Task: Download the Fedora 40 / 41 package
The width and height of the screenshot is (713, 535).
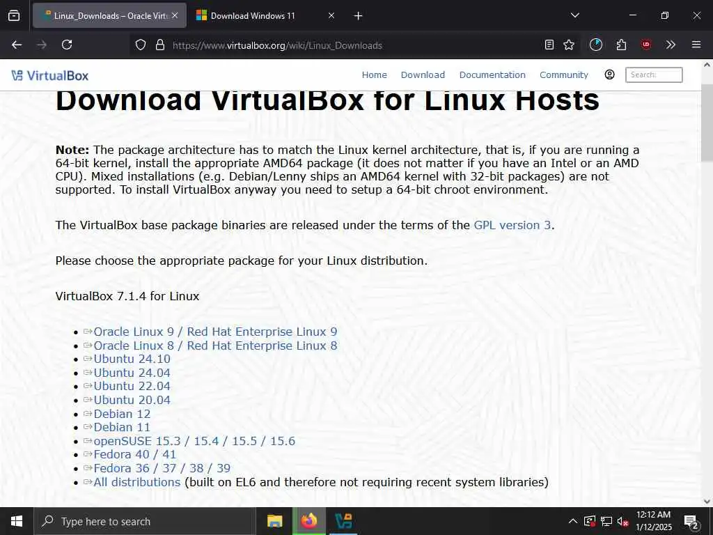Action: click(x=134, y=454)
